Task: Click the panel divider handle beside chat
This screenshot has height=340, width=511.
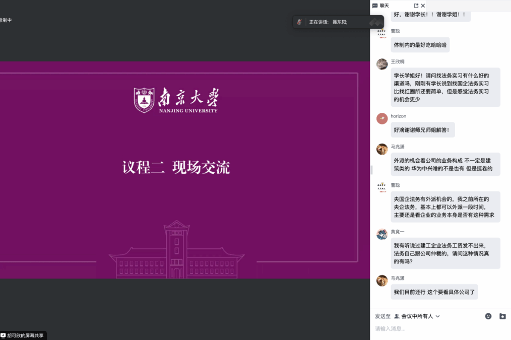Action: (x=371, y=170)
